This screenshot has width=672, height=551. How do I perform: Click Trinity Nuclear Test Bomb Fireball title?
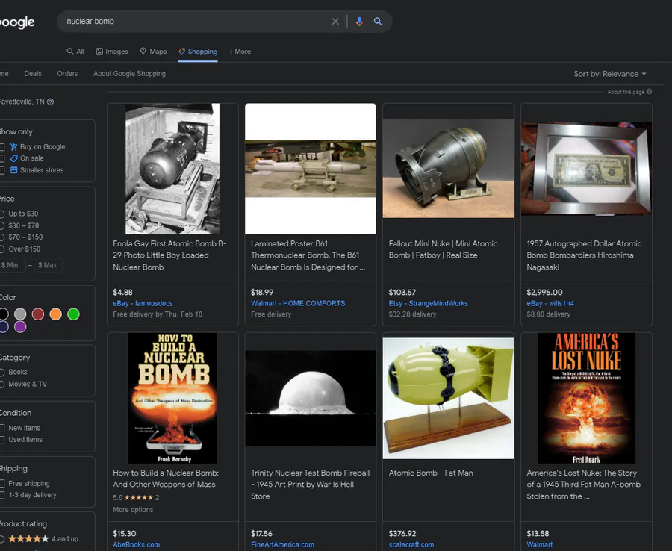311,485
